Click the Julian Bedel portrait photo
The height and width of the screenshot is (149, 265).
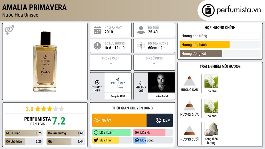[161, 83]
